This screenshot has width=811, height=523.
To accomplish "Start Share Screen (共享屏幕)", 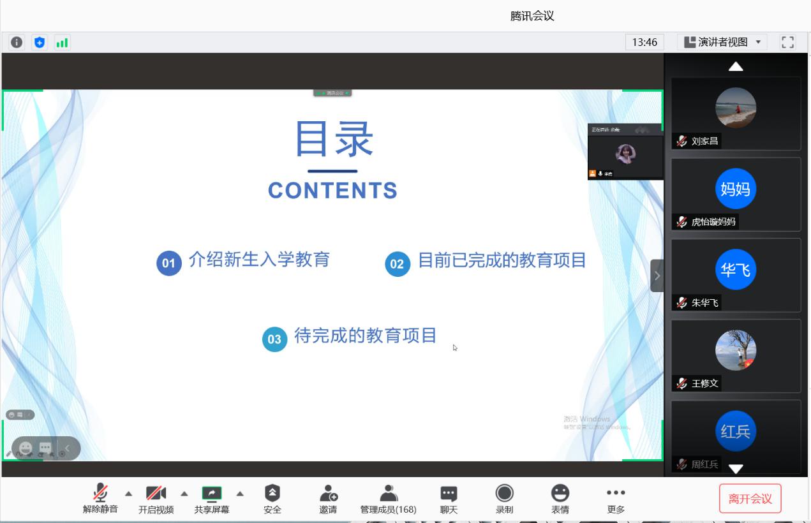I will (212, 499).
